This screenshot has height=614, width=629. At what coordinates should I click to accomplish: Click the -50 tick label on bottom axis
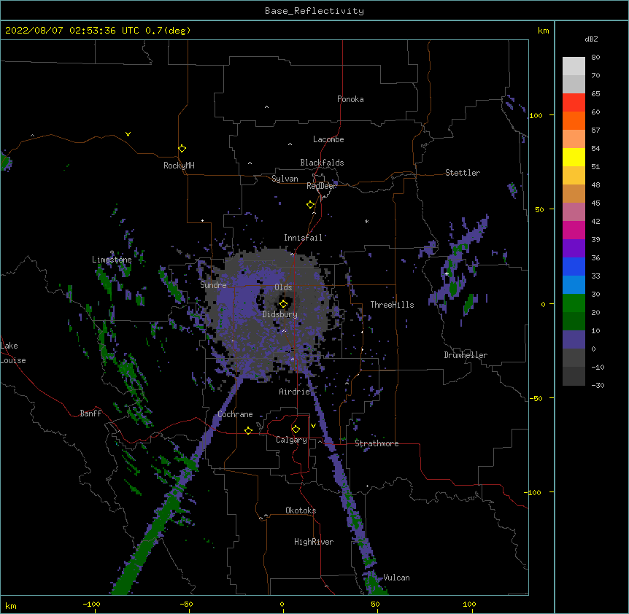pos(186,604)
